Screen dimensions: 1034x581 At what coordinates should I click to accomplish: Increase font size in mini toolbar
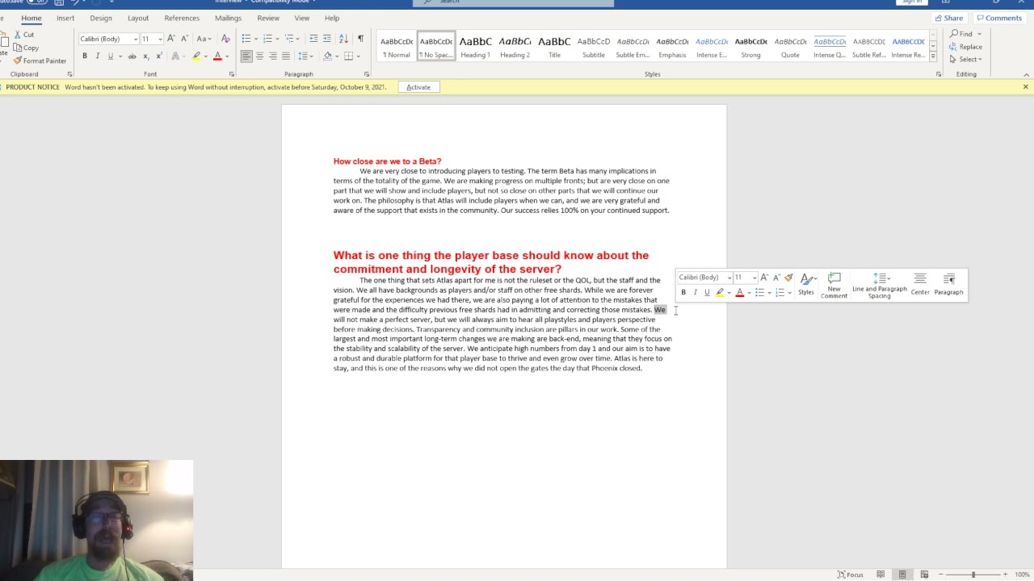(764, 278)
